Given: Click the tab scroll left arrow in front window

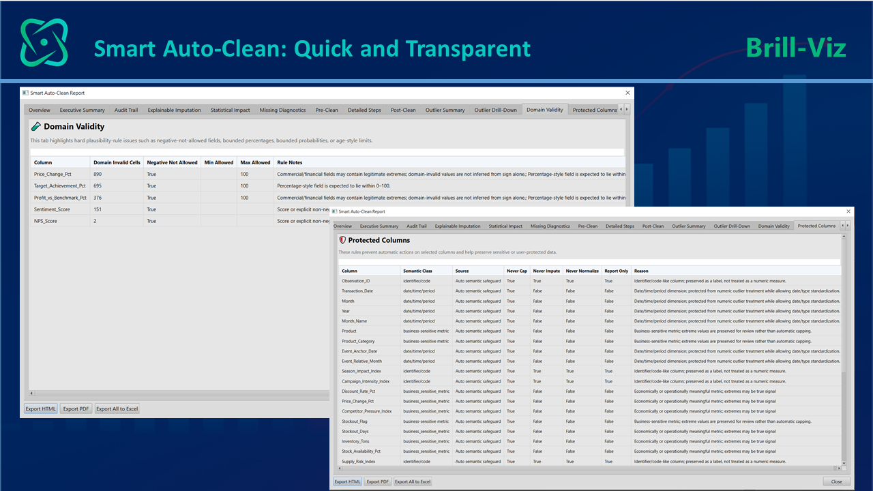Looking at the screenshot, I should 842,226.
